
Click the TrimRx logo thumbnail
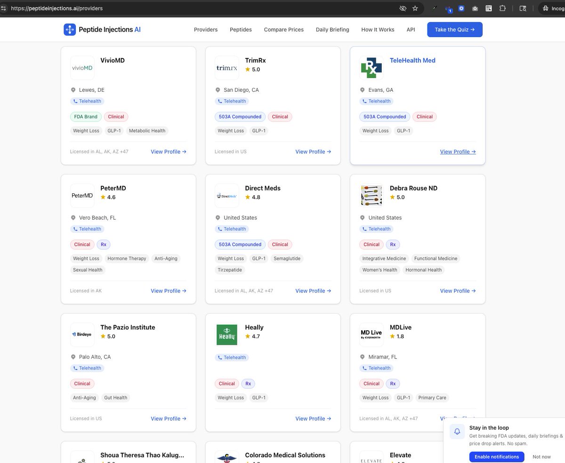click(227, 68)
